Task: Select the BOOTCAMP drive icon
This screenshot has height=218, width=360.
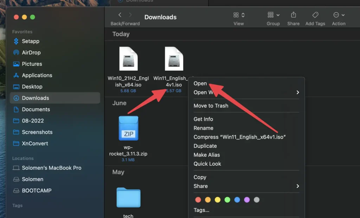Action: (x=16, y=191)
